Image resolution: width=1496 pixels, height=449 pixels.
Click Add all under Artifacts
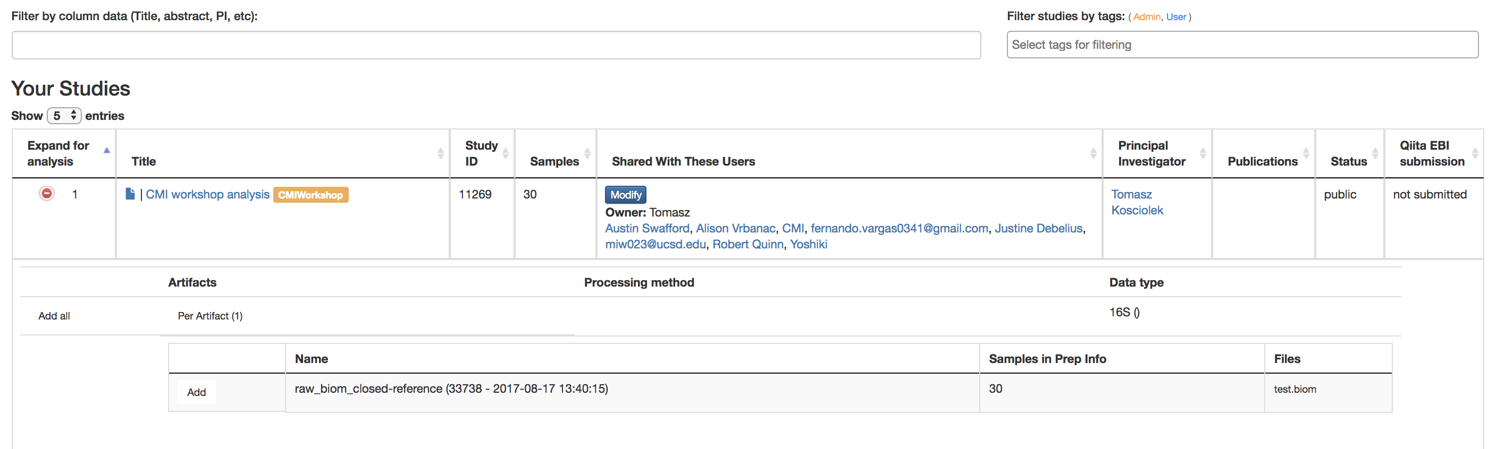[x=53, y=316]
